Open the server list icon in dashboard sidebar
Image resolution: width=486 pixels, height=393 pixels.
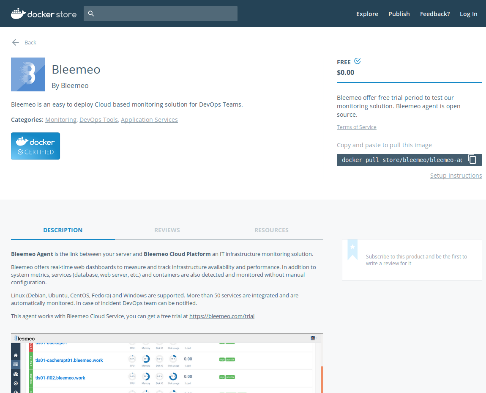(15, 364)
